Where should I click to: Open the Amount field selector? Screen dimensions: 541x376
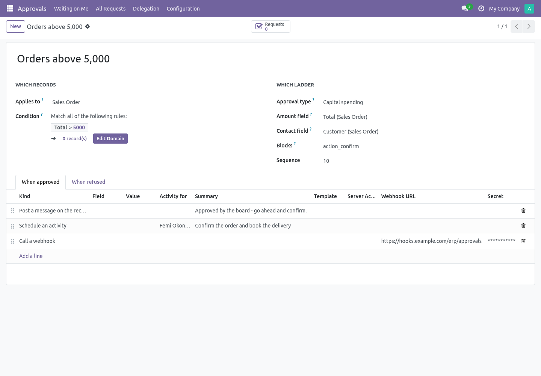pyautogui.click(x=424, y=117)
